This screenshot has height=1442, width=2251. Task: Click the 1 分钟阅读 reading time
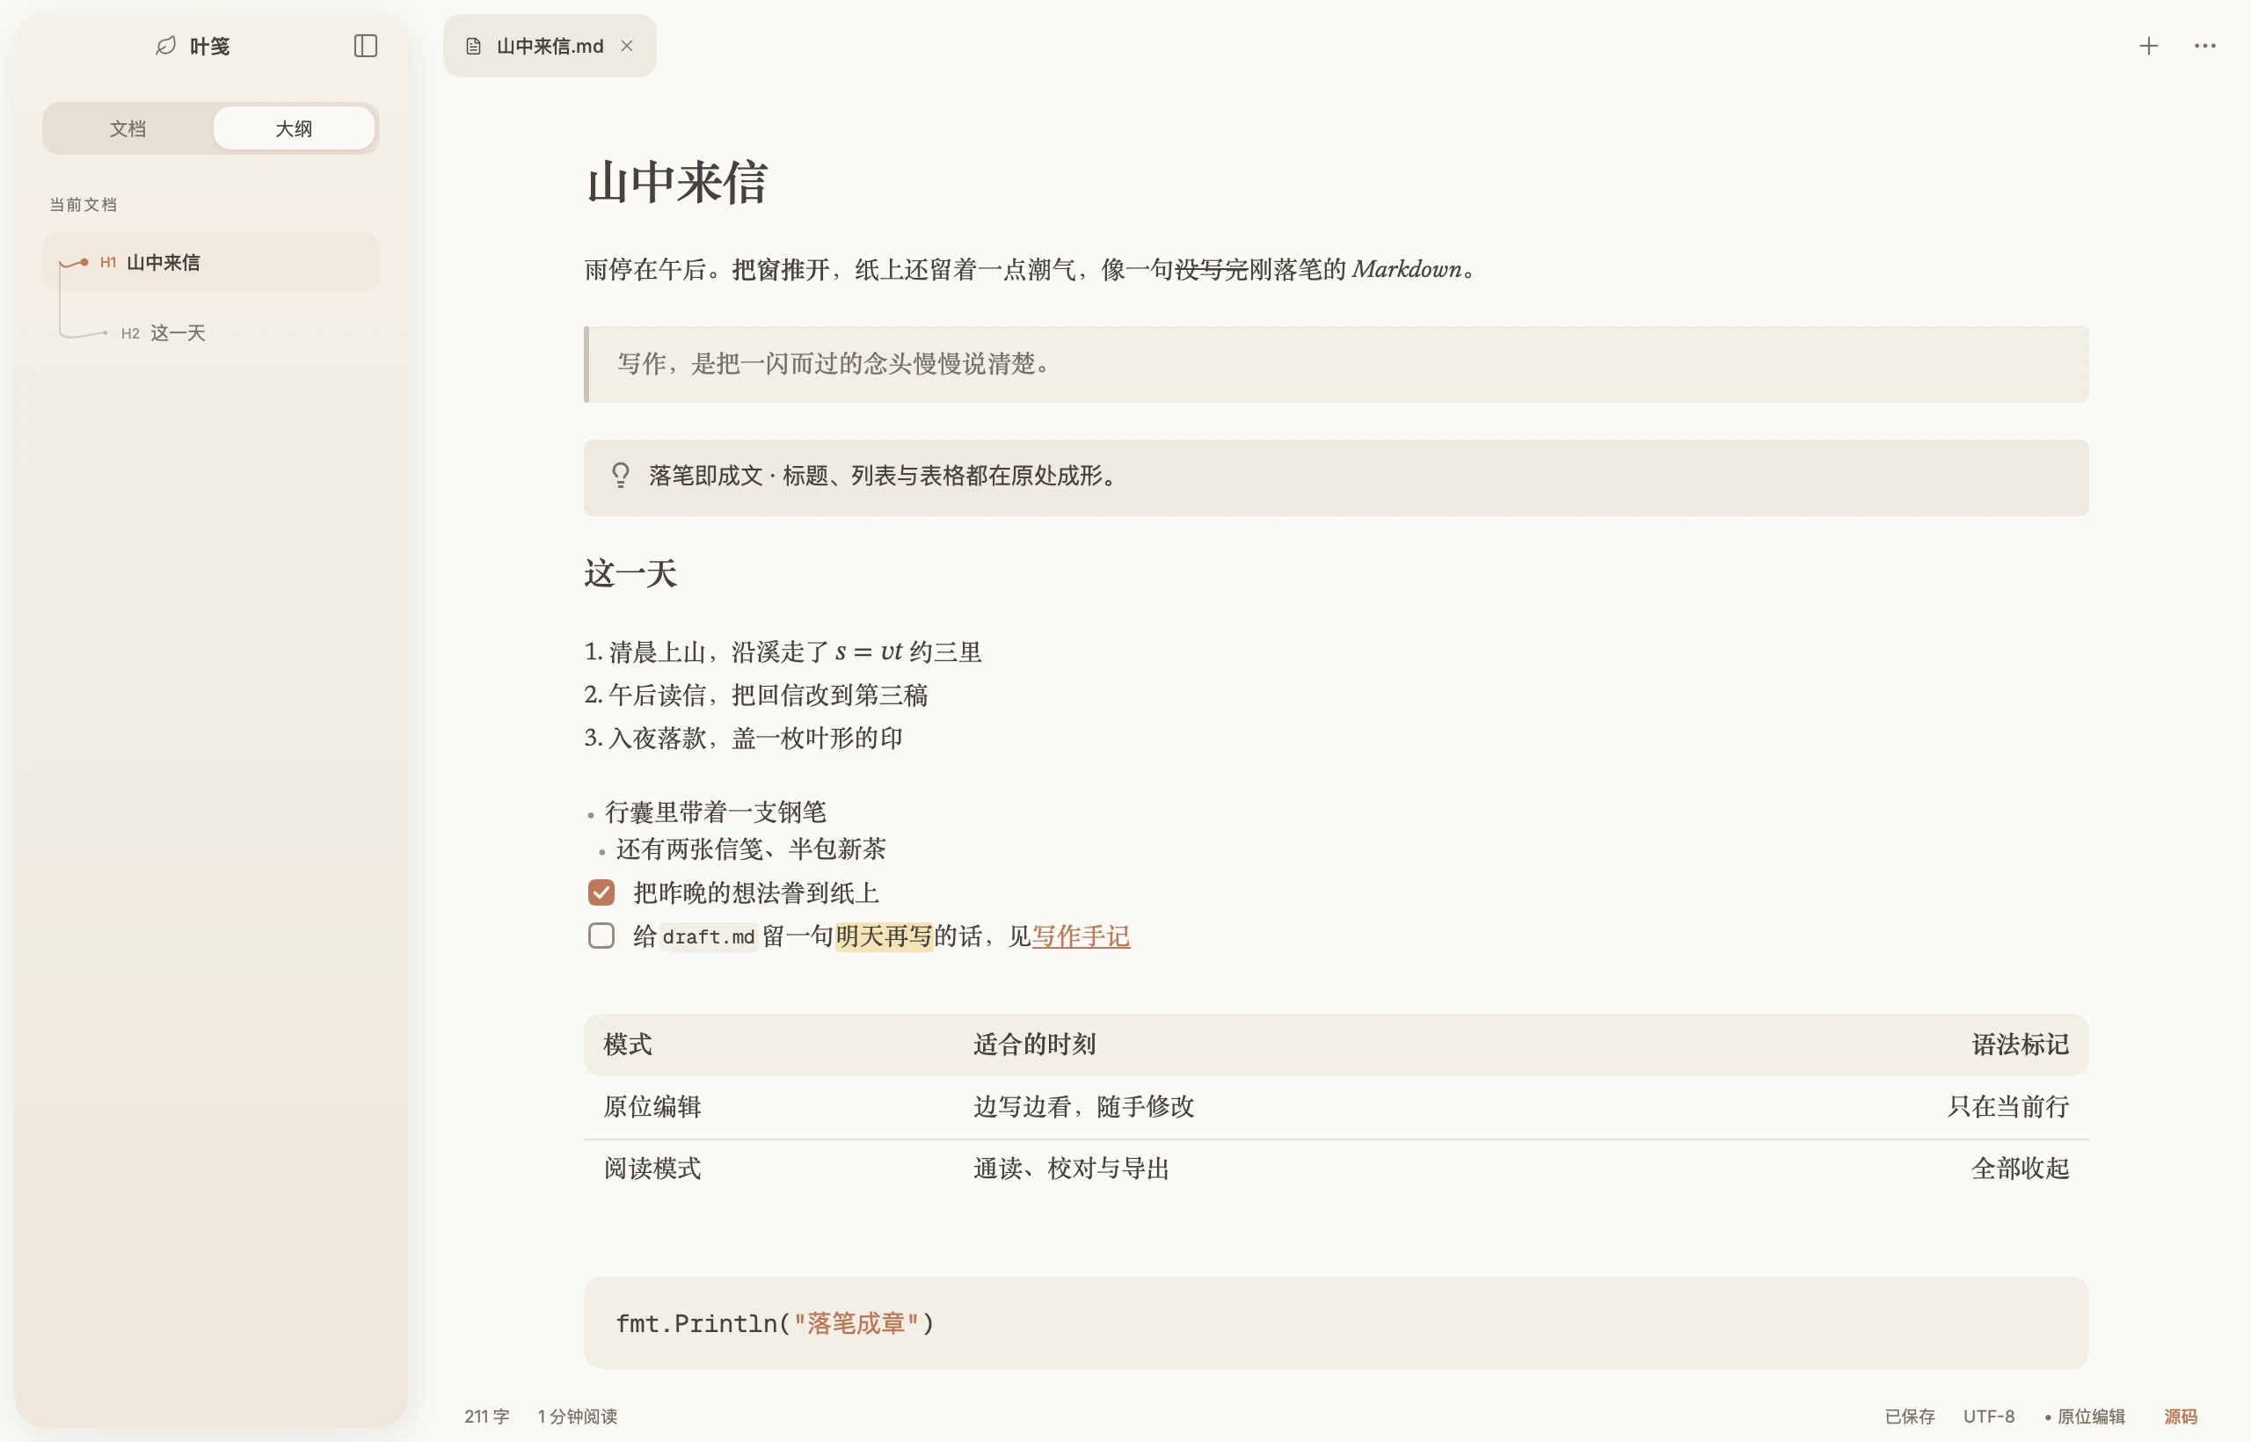pyautogui.click(x=578, y=1416)
